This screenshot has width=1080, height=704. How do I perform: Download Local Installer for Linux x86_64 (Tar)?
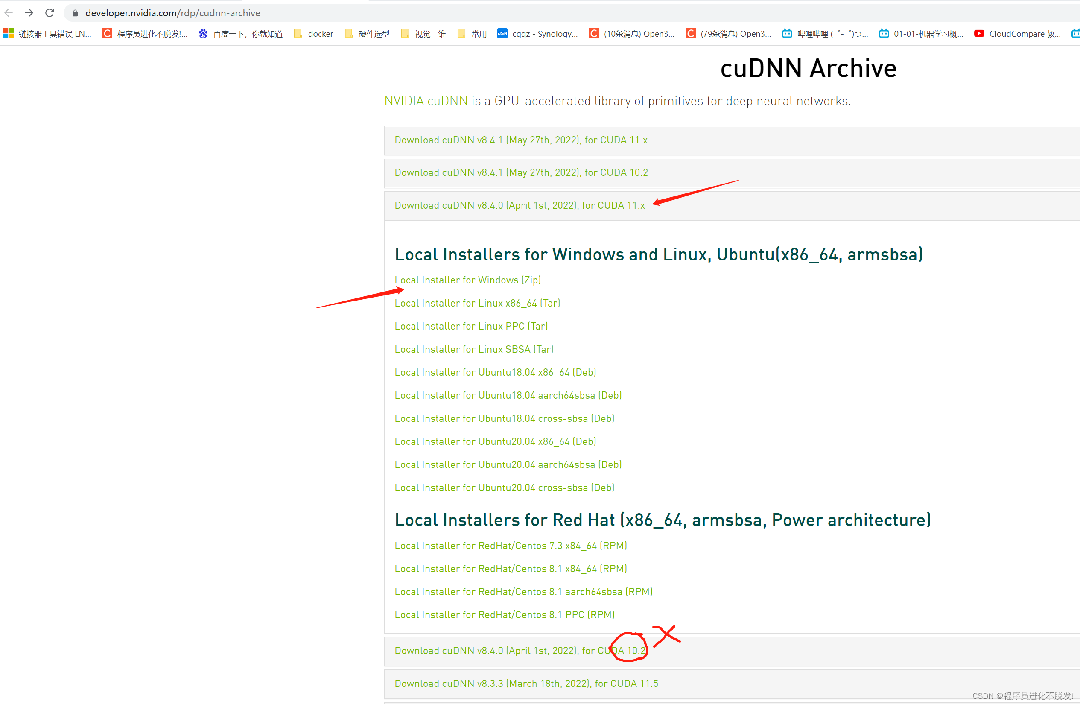(477, 303)
